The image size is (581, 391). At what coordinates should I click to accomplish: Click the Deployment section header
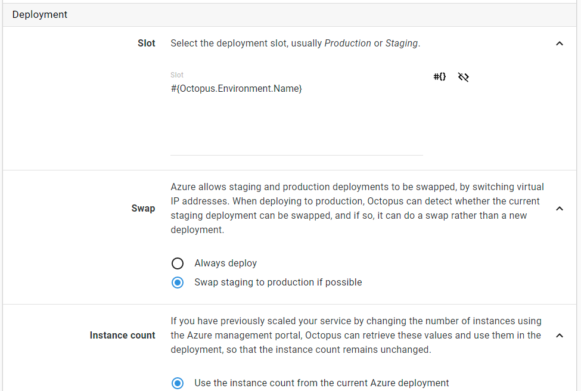(40, 15)
